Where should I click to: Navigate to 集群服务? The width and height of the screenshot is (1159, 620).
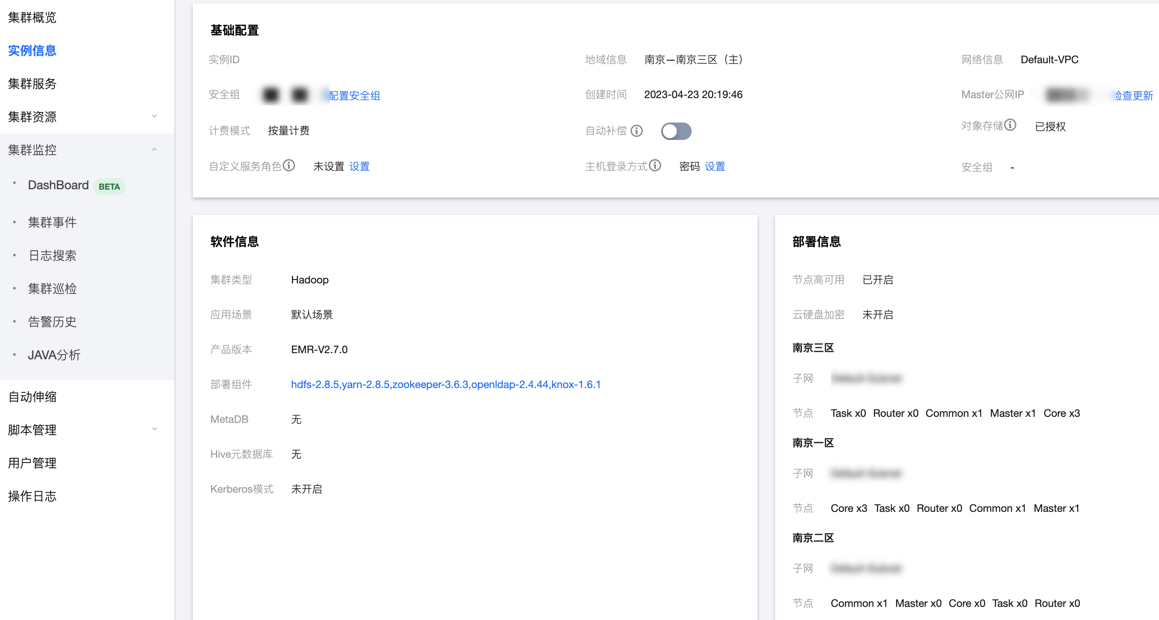coord(32,84)
